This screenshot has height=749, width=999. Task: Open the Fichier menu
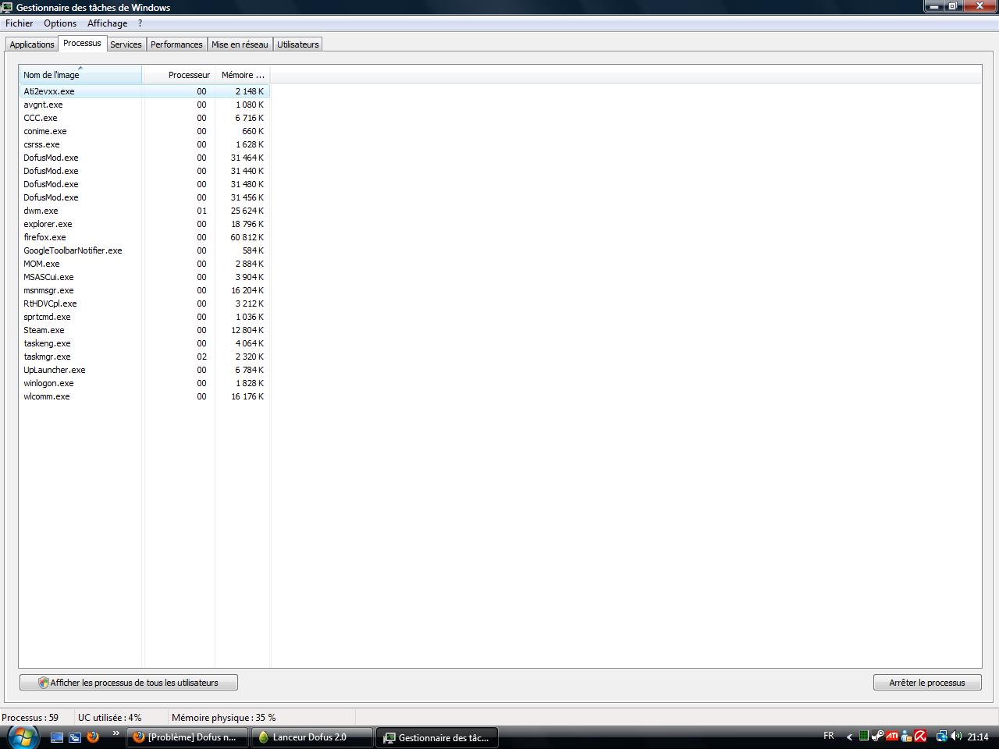point(20,23)
